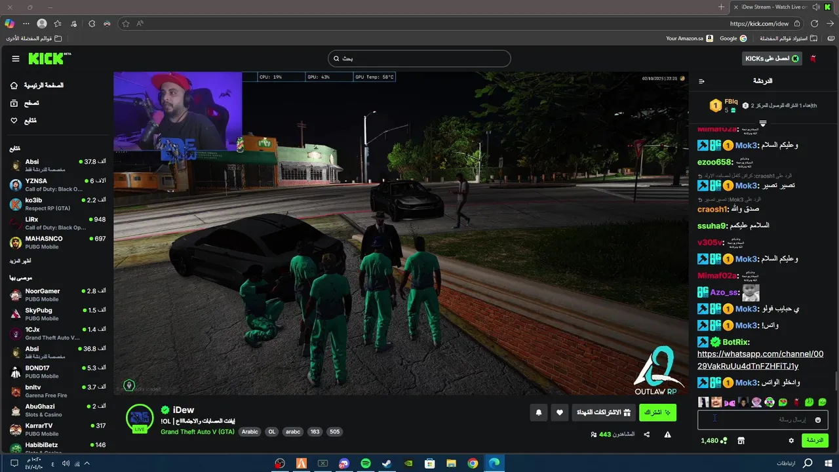
Task: Click the Azo_ss username in chat
Action: click(x=725, y=292)
